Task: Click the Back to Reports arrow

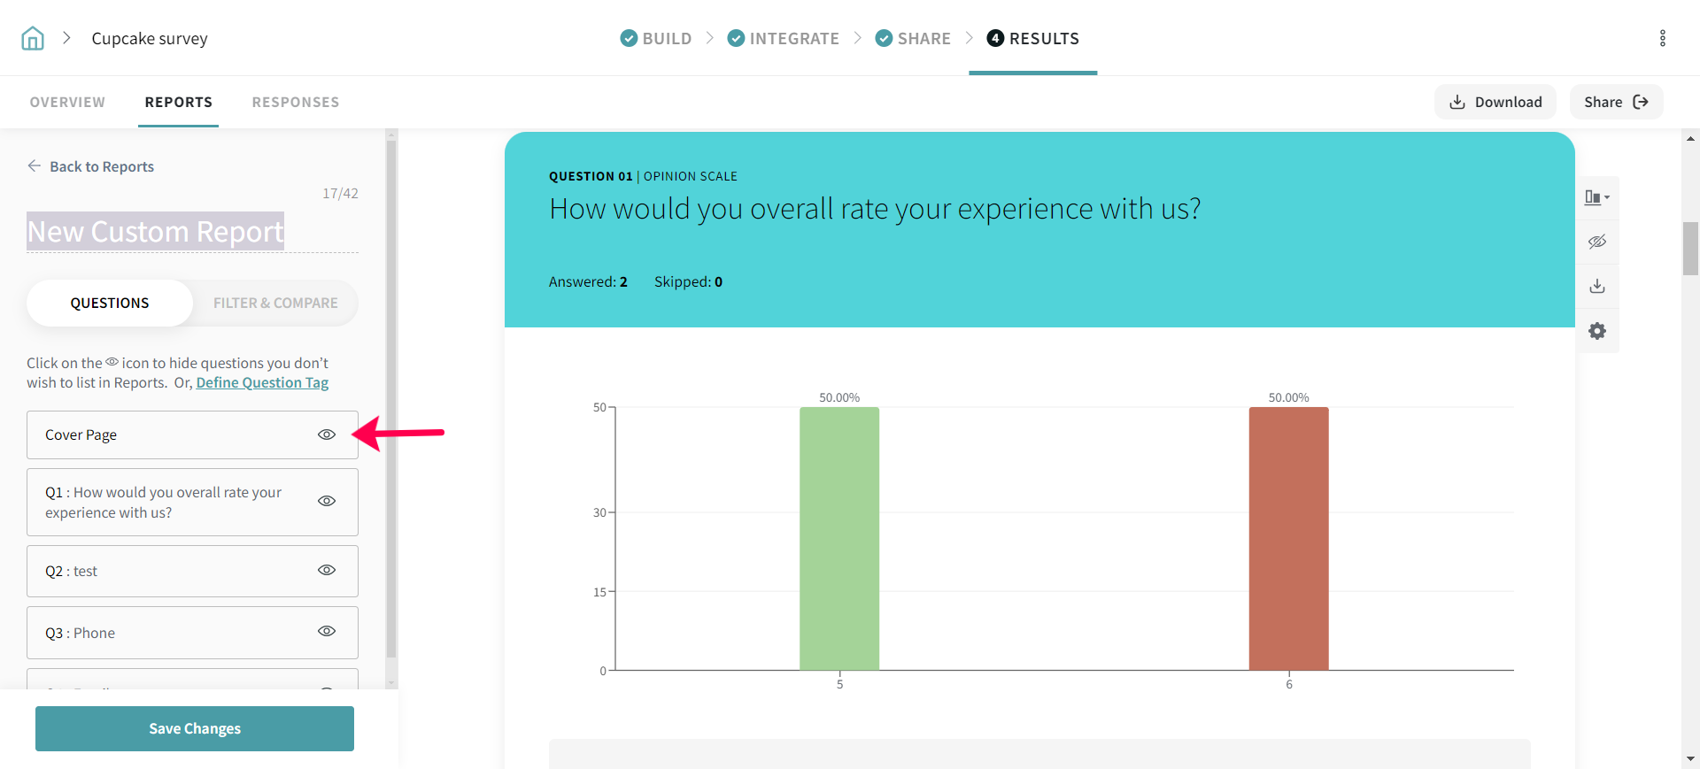Action: tap(35, 166)
